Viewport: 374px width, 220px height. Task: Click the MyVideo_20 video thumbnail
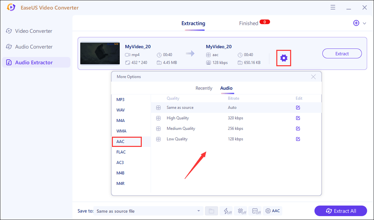[100, 53]
